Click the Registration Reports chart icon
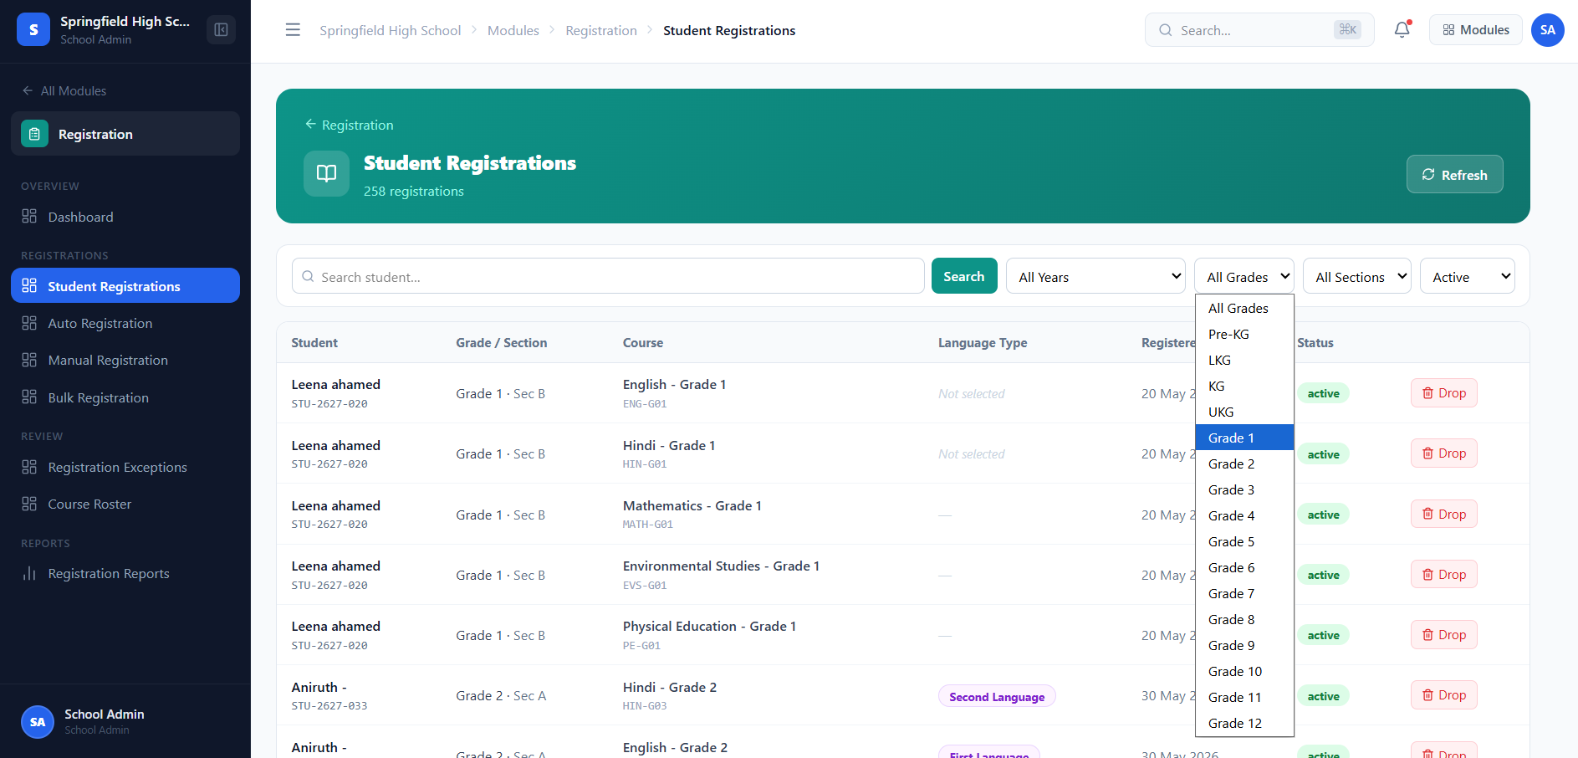This screenshot has width=1578, height=758. pyautogui.click(x=29, y=573)
